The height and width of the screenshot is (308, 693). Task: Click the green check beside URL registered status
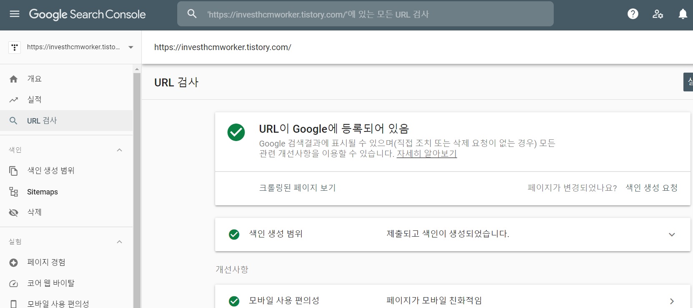coord(236,132)
